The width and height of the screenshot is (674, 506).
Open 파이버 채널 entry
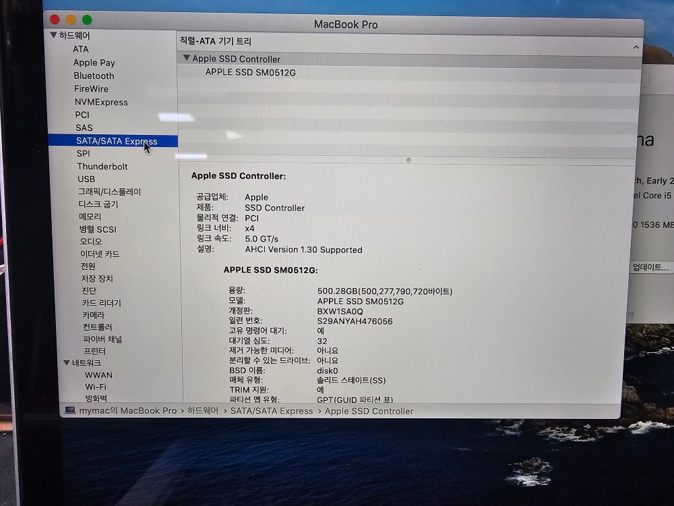(x=102, y=339)
